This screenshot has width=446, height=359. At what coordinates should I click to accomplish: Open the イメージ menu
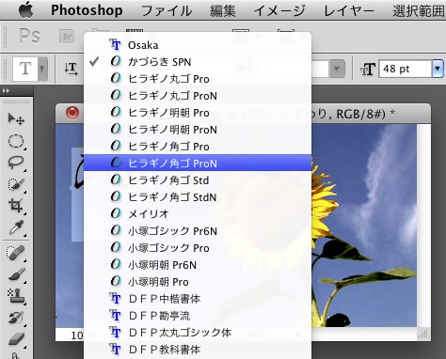(279, 11)
